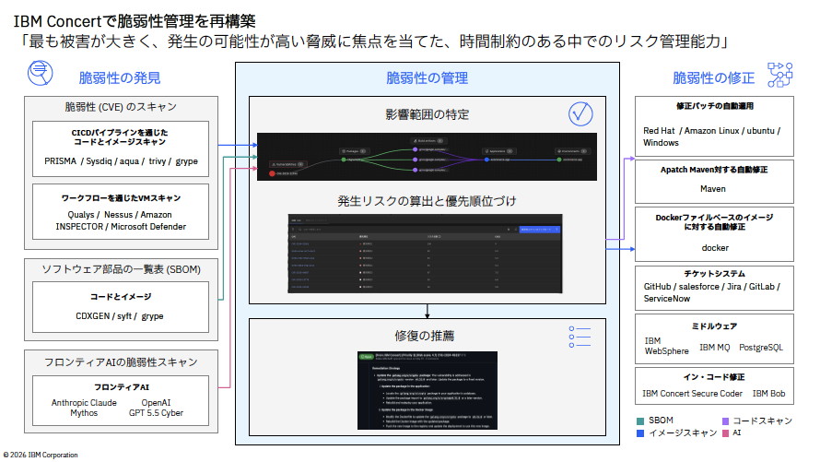
Task: Click the 発生リスクの算出と優先順位づけ heading
Action: tap(427, 201)
